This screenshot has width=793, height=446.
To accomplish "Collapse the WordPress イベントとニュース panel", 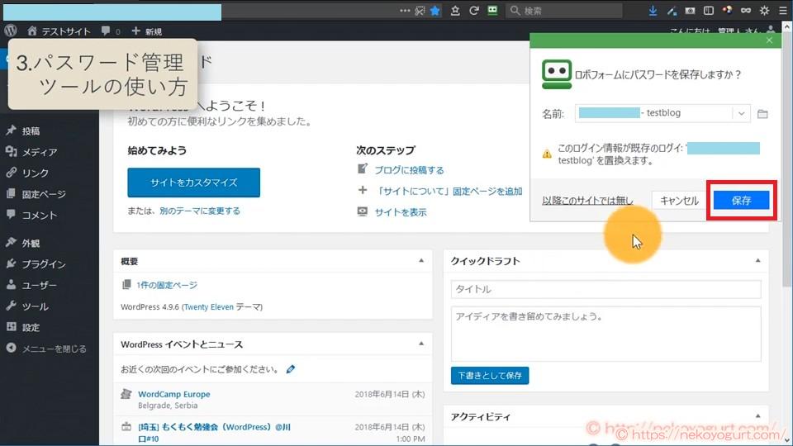I will click(421, 344).
